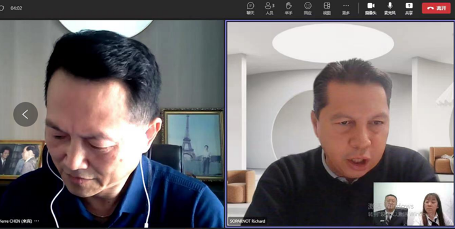Open the options dots beside Pierre CHEN
The image size is (455, 229).
[37, 221]
